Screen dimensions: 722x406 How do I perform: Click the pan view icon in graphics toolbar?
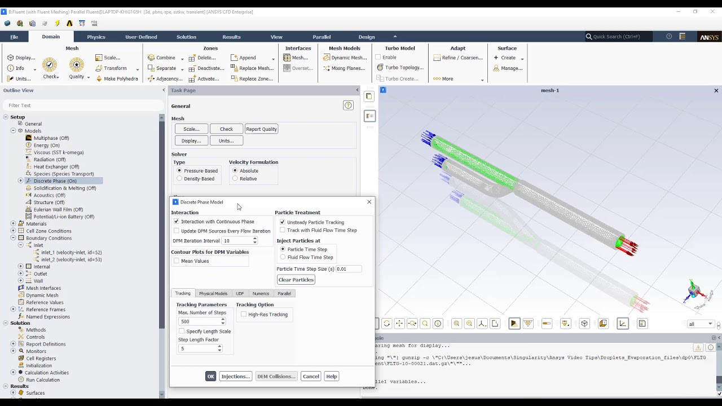[399, 324]
